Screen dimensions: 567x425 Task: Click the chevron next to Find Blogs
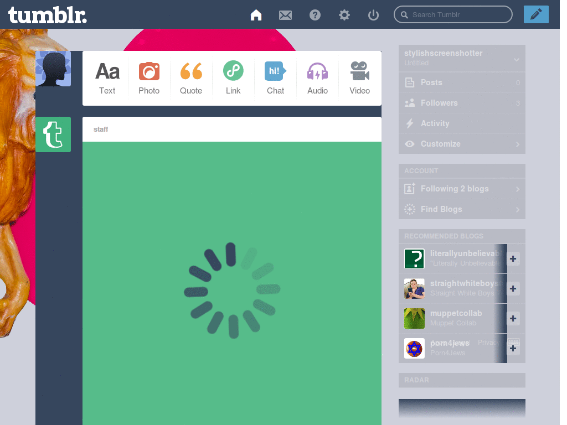coord(518,210)
